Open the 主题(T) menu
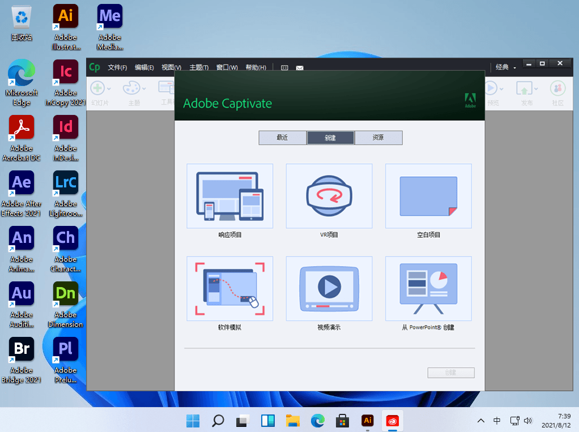579x432 pixels. 199,67
